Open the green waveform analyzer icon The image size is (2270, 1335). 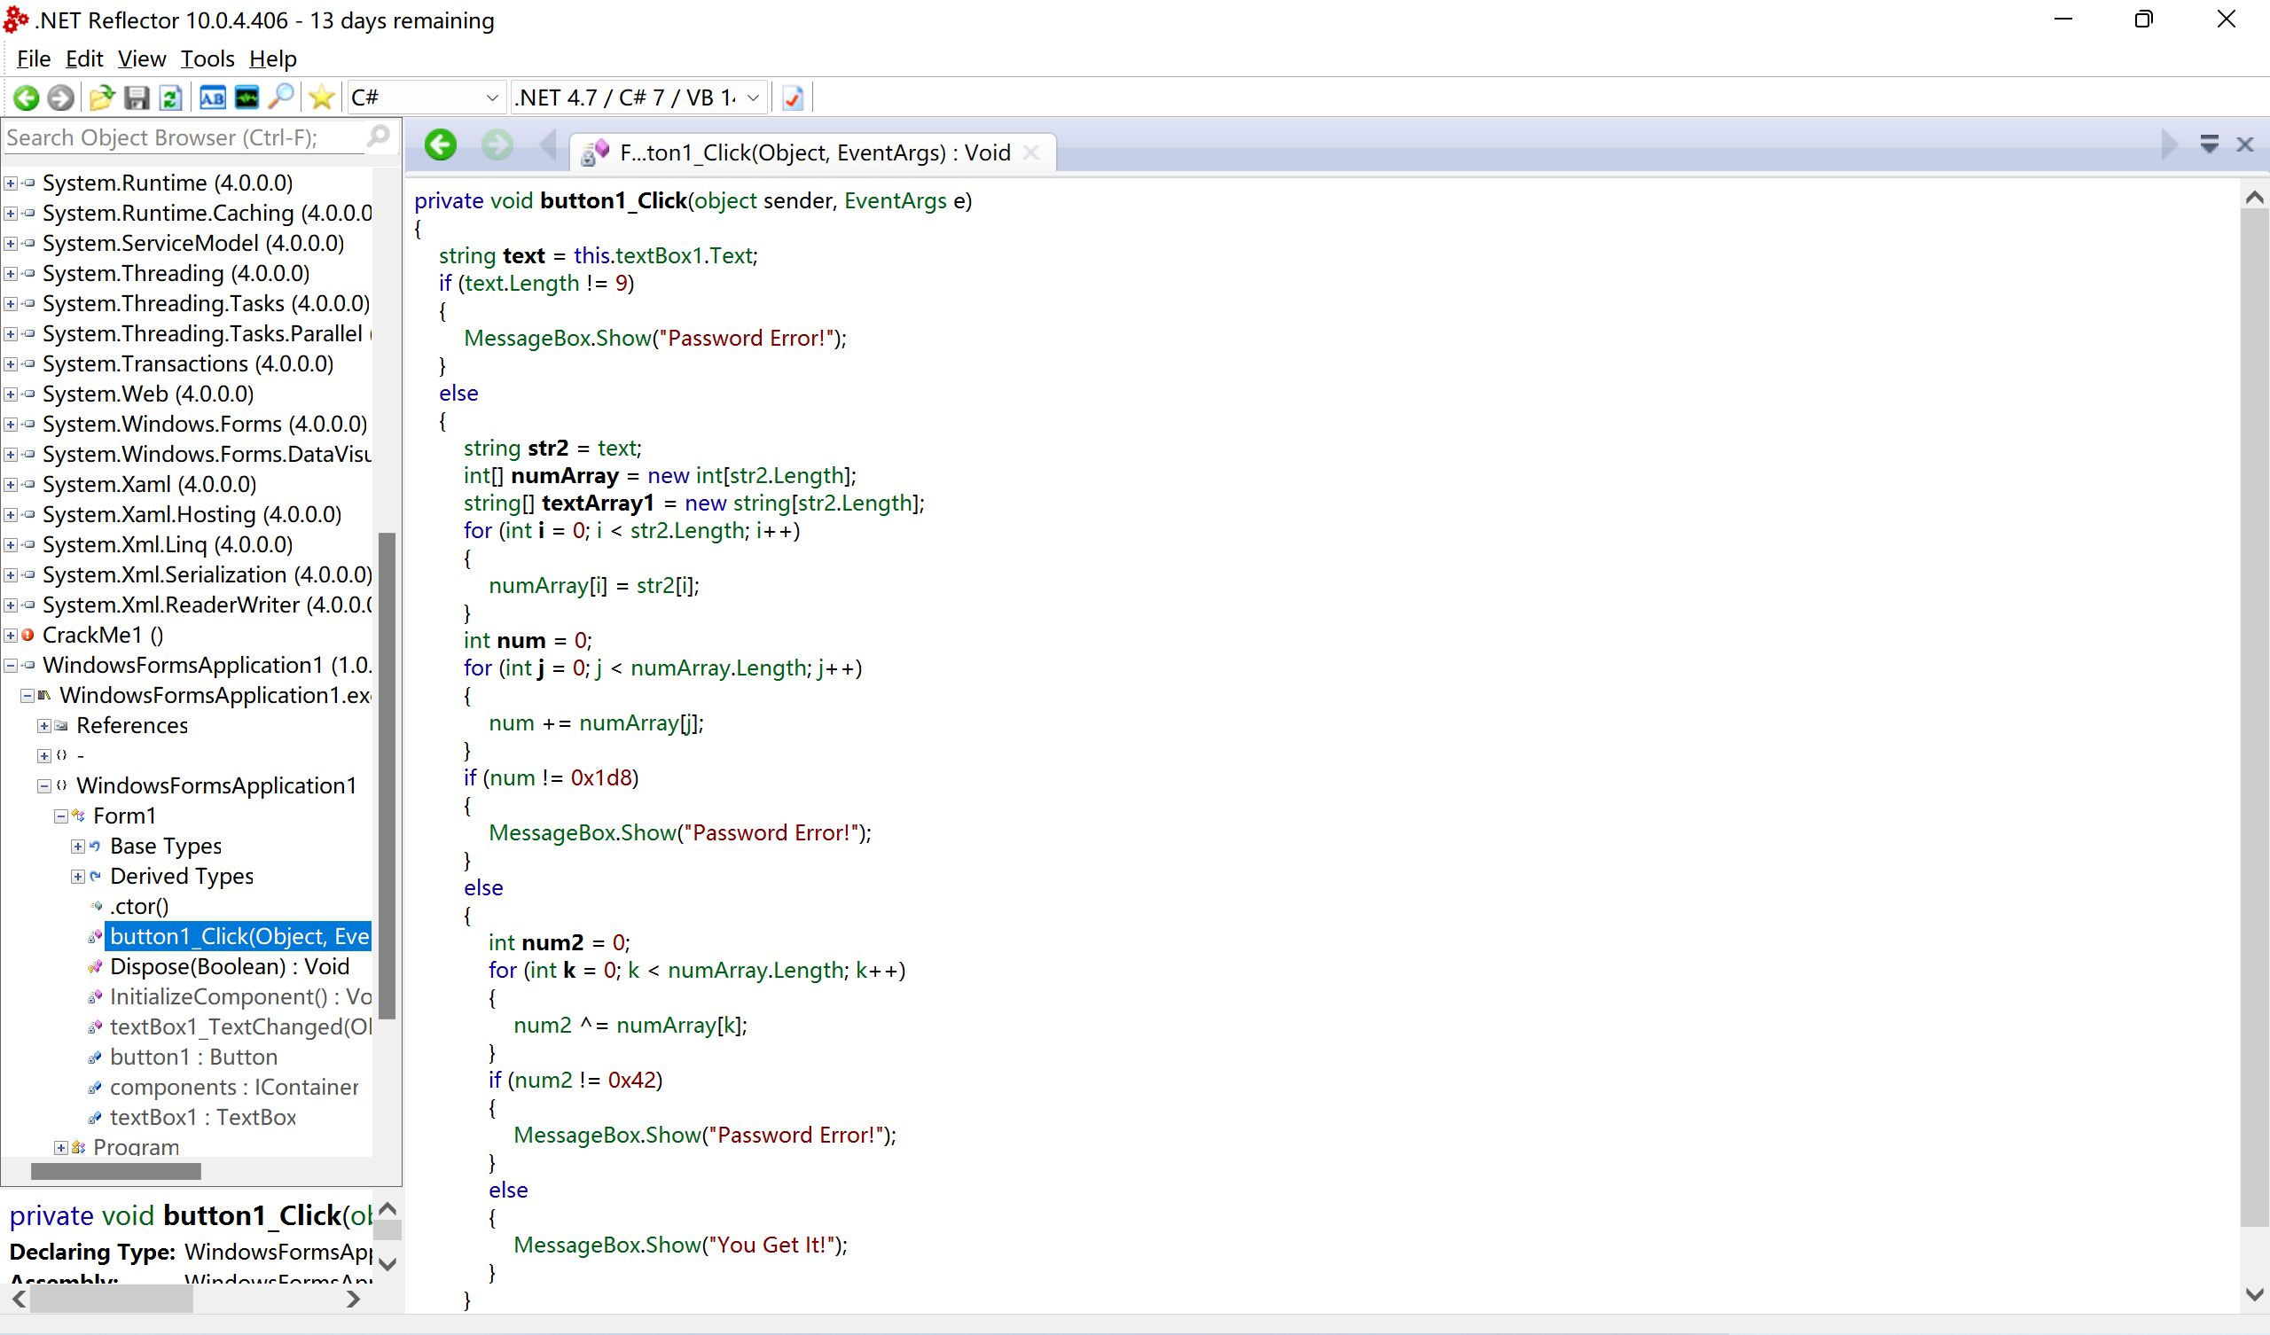pyautogui.click(x=247, y=98)
